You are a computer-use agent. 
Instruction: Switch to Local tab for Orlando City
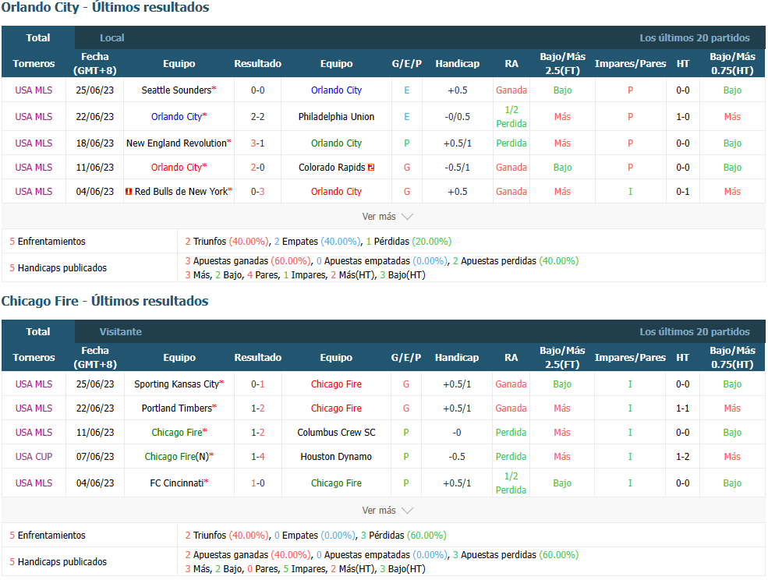click(x=111, y=37)
